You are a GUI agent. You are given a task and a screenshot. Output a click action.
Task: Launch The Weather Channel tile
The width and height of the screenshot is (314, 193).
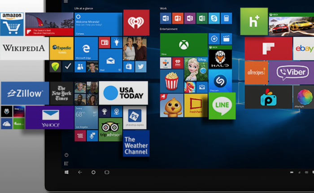(x=136, y=143)
